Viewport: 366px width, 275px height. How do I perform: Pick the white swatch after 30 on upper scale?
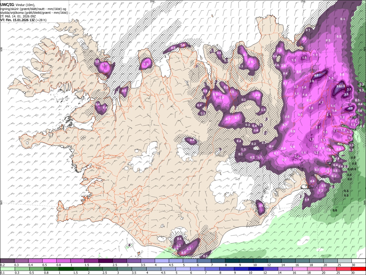pos(359,261)
